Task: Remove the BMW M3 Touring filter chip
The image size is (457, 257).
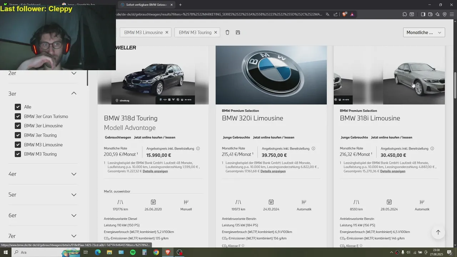Action: (x=216, y=32)
